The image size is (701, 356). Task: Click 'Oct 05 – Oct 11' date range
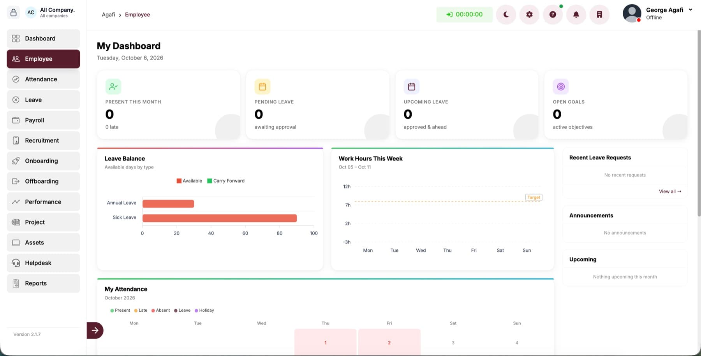pyautogui.click(x=355, y=167)
